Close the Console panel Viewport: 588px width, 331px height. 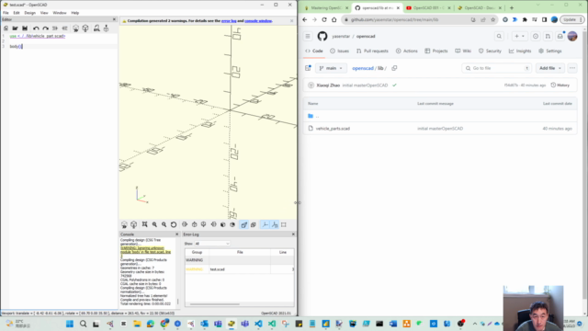tap(177, 234)
